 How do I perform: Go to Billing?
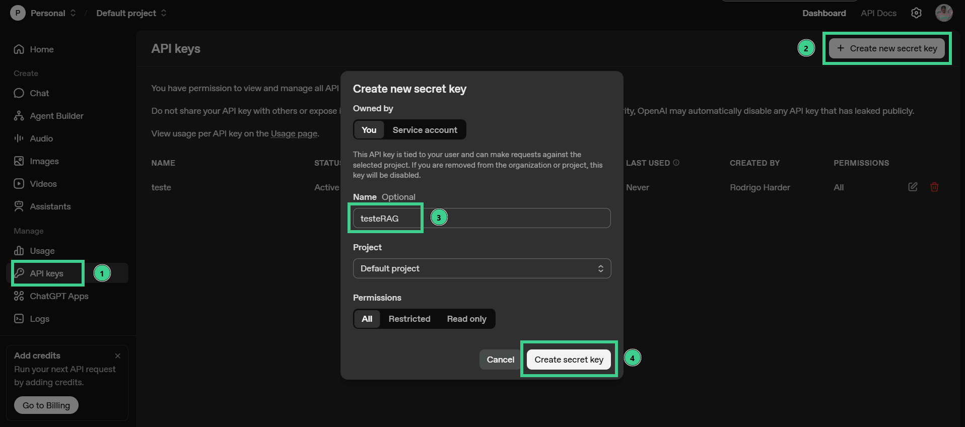pyautogui.click(x=46, y=405)
